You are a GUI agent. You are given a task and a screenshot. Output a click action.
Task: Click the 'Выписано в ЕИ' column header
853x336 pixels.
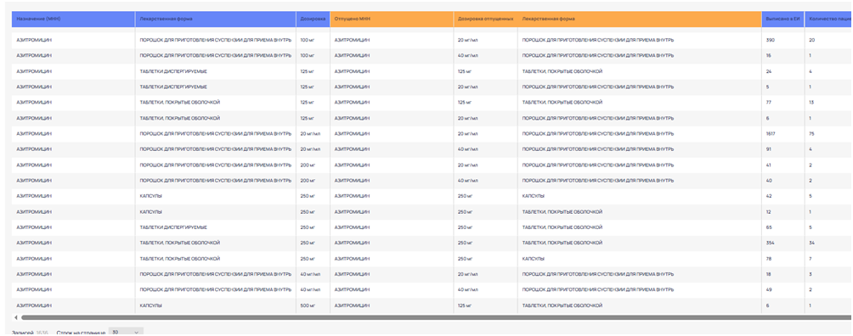point(782,19)
